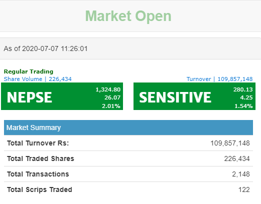Image resolution: width=261 pixels, height=204 pixels.
Task: Click SENSITIVE percent change 1.54%
Action: point(243,106)
